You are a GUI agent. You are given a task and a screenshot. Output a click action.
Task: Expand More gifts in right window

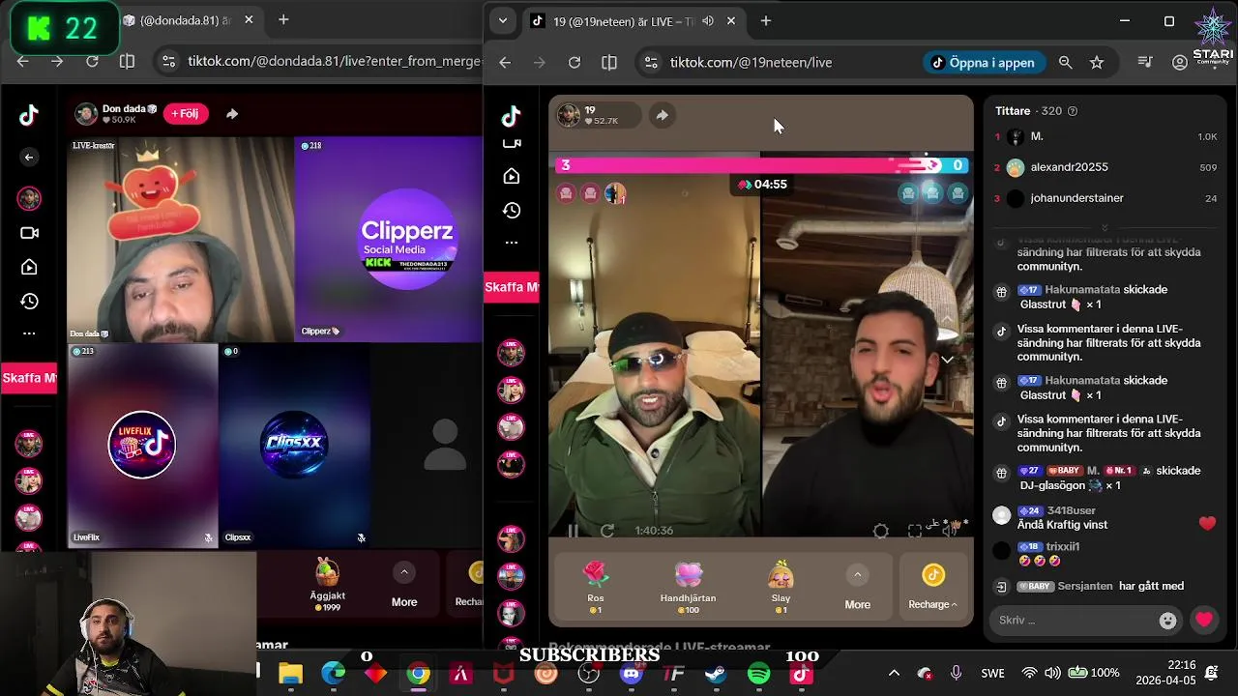857,586
